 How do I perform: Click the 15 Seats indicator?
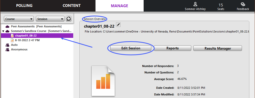pos(221,7)
